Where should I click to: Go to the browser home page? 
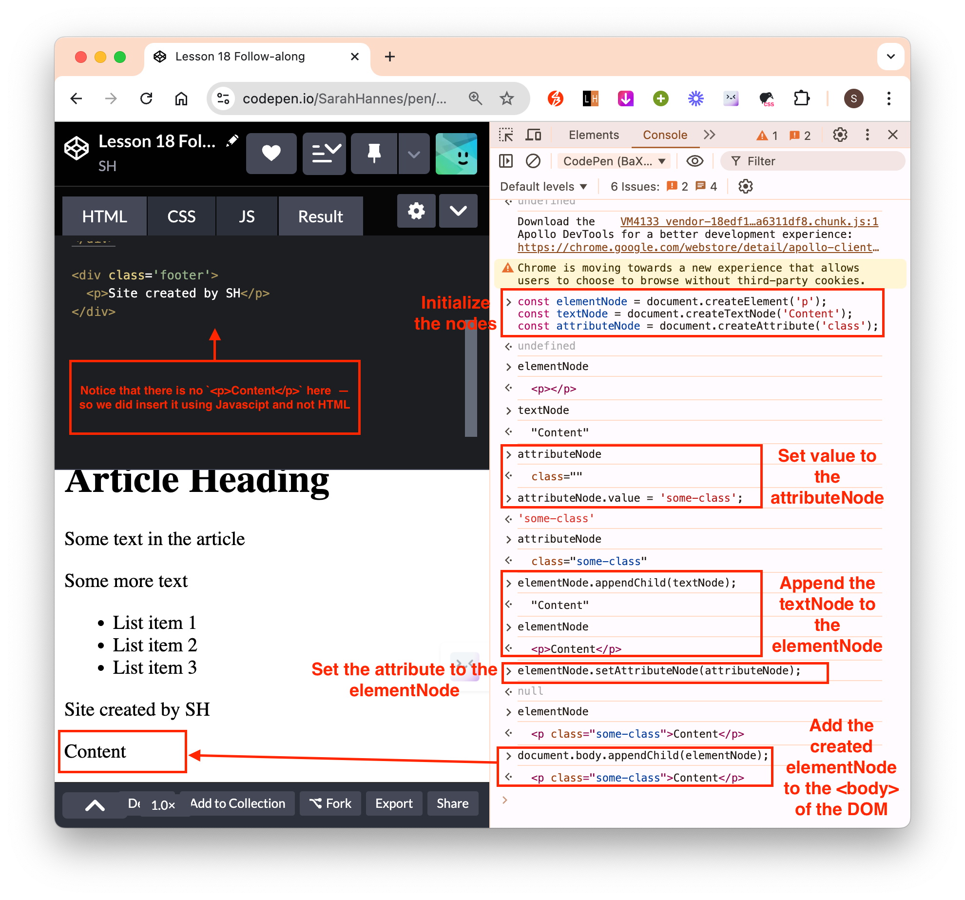pyautogui.click(x=181, y=99)
